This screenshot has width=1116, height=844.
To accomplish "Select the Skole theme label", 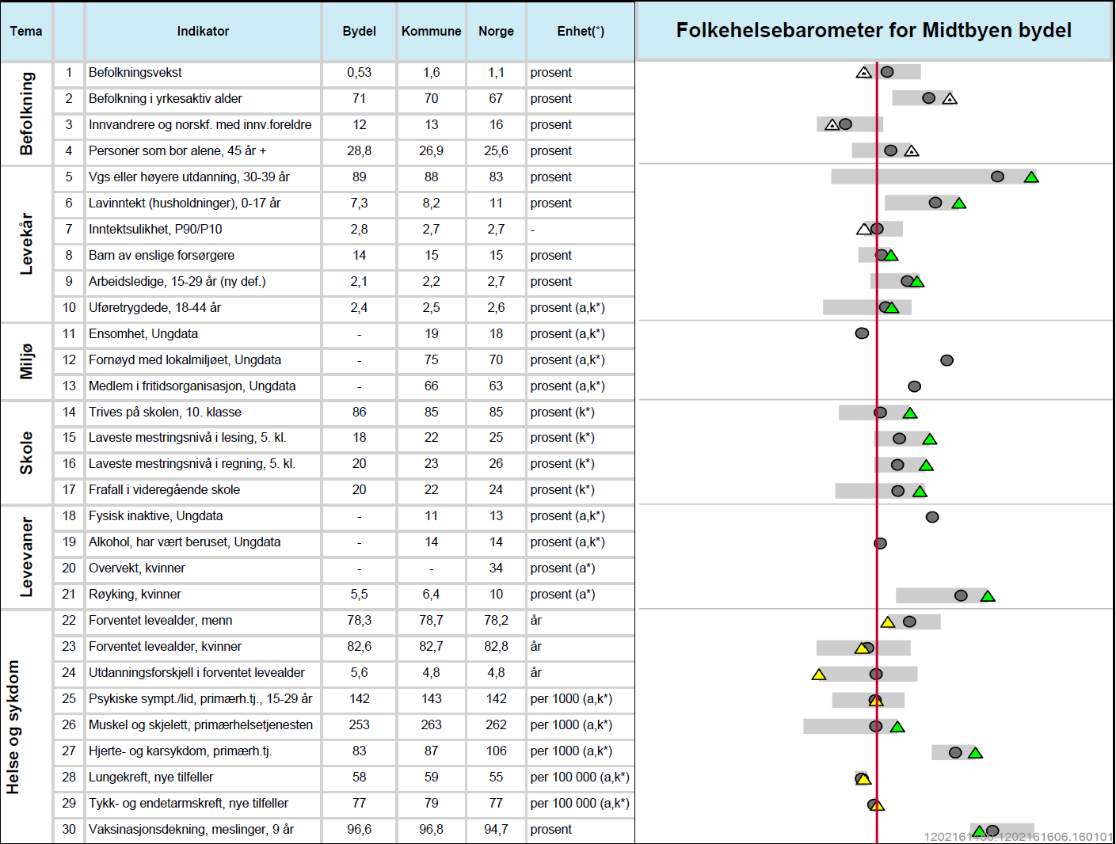I will pyautogui.click(x=27, y=452).
